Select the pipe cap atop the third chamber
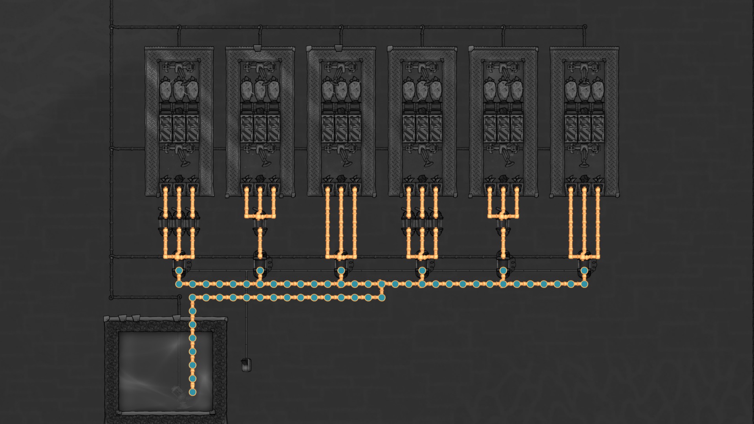The width and height of the screenshot is (754, 424). coord(339,48)
